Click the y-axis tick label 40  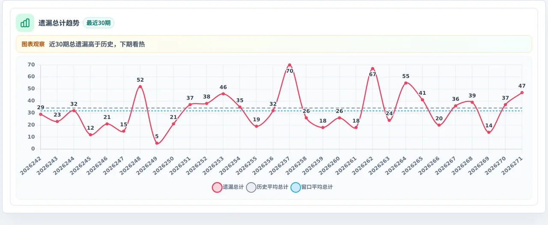[x=31, y=101]
